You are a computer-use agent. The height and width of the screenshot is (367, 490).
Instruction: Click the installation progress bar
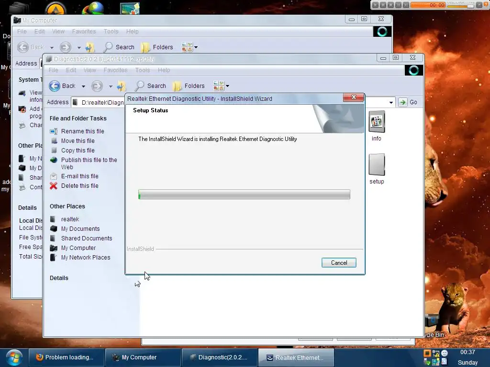[244, 194]
